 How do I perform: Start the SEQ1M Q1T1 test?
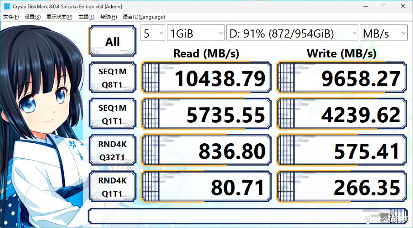[112, 114]
